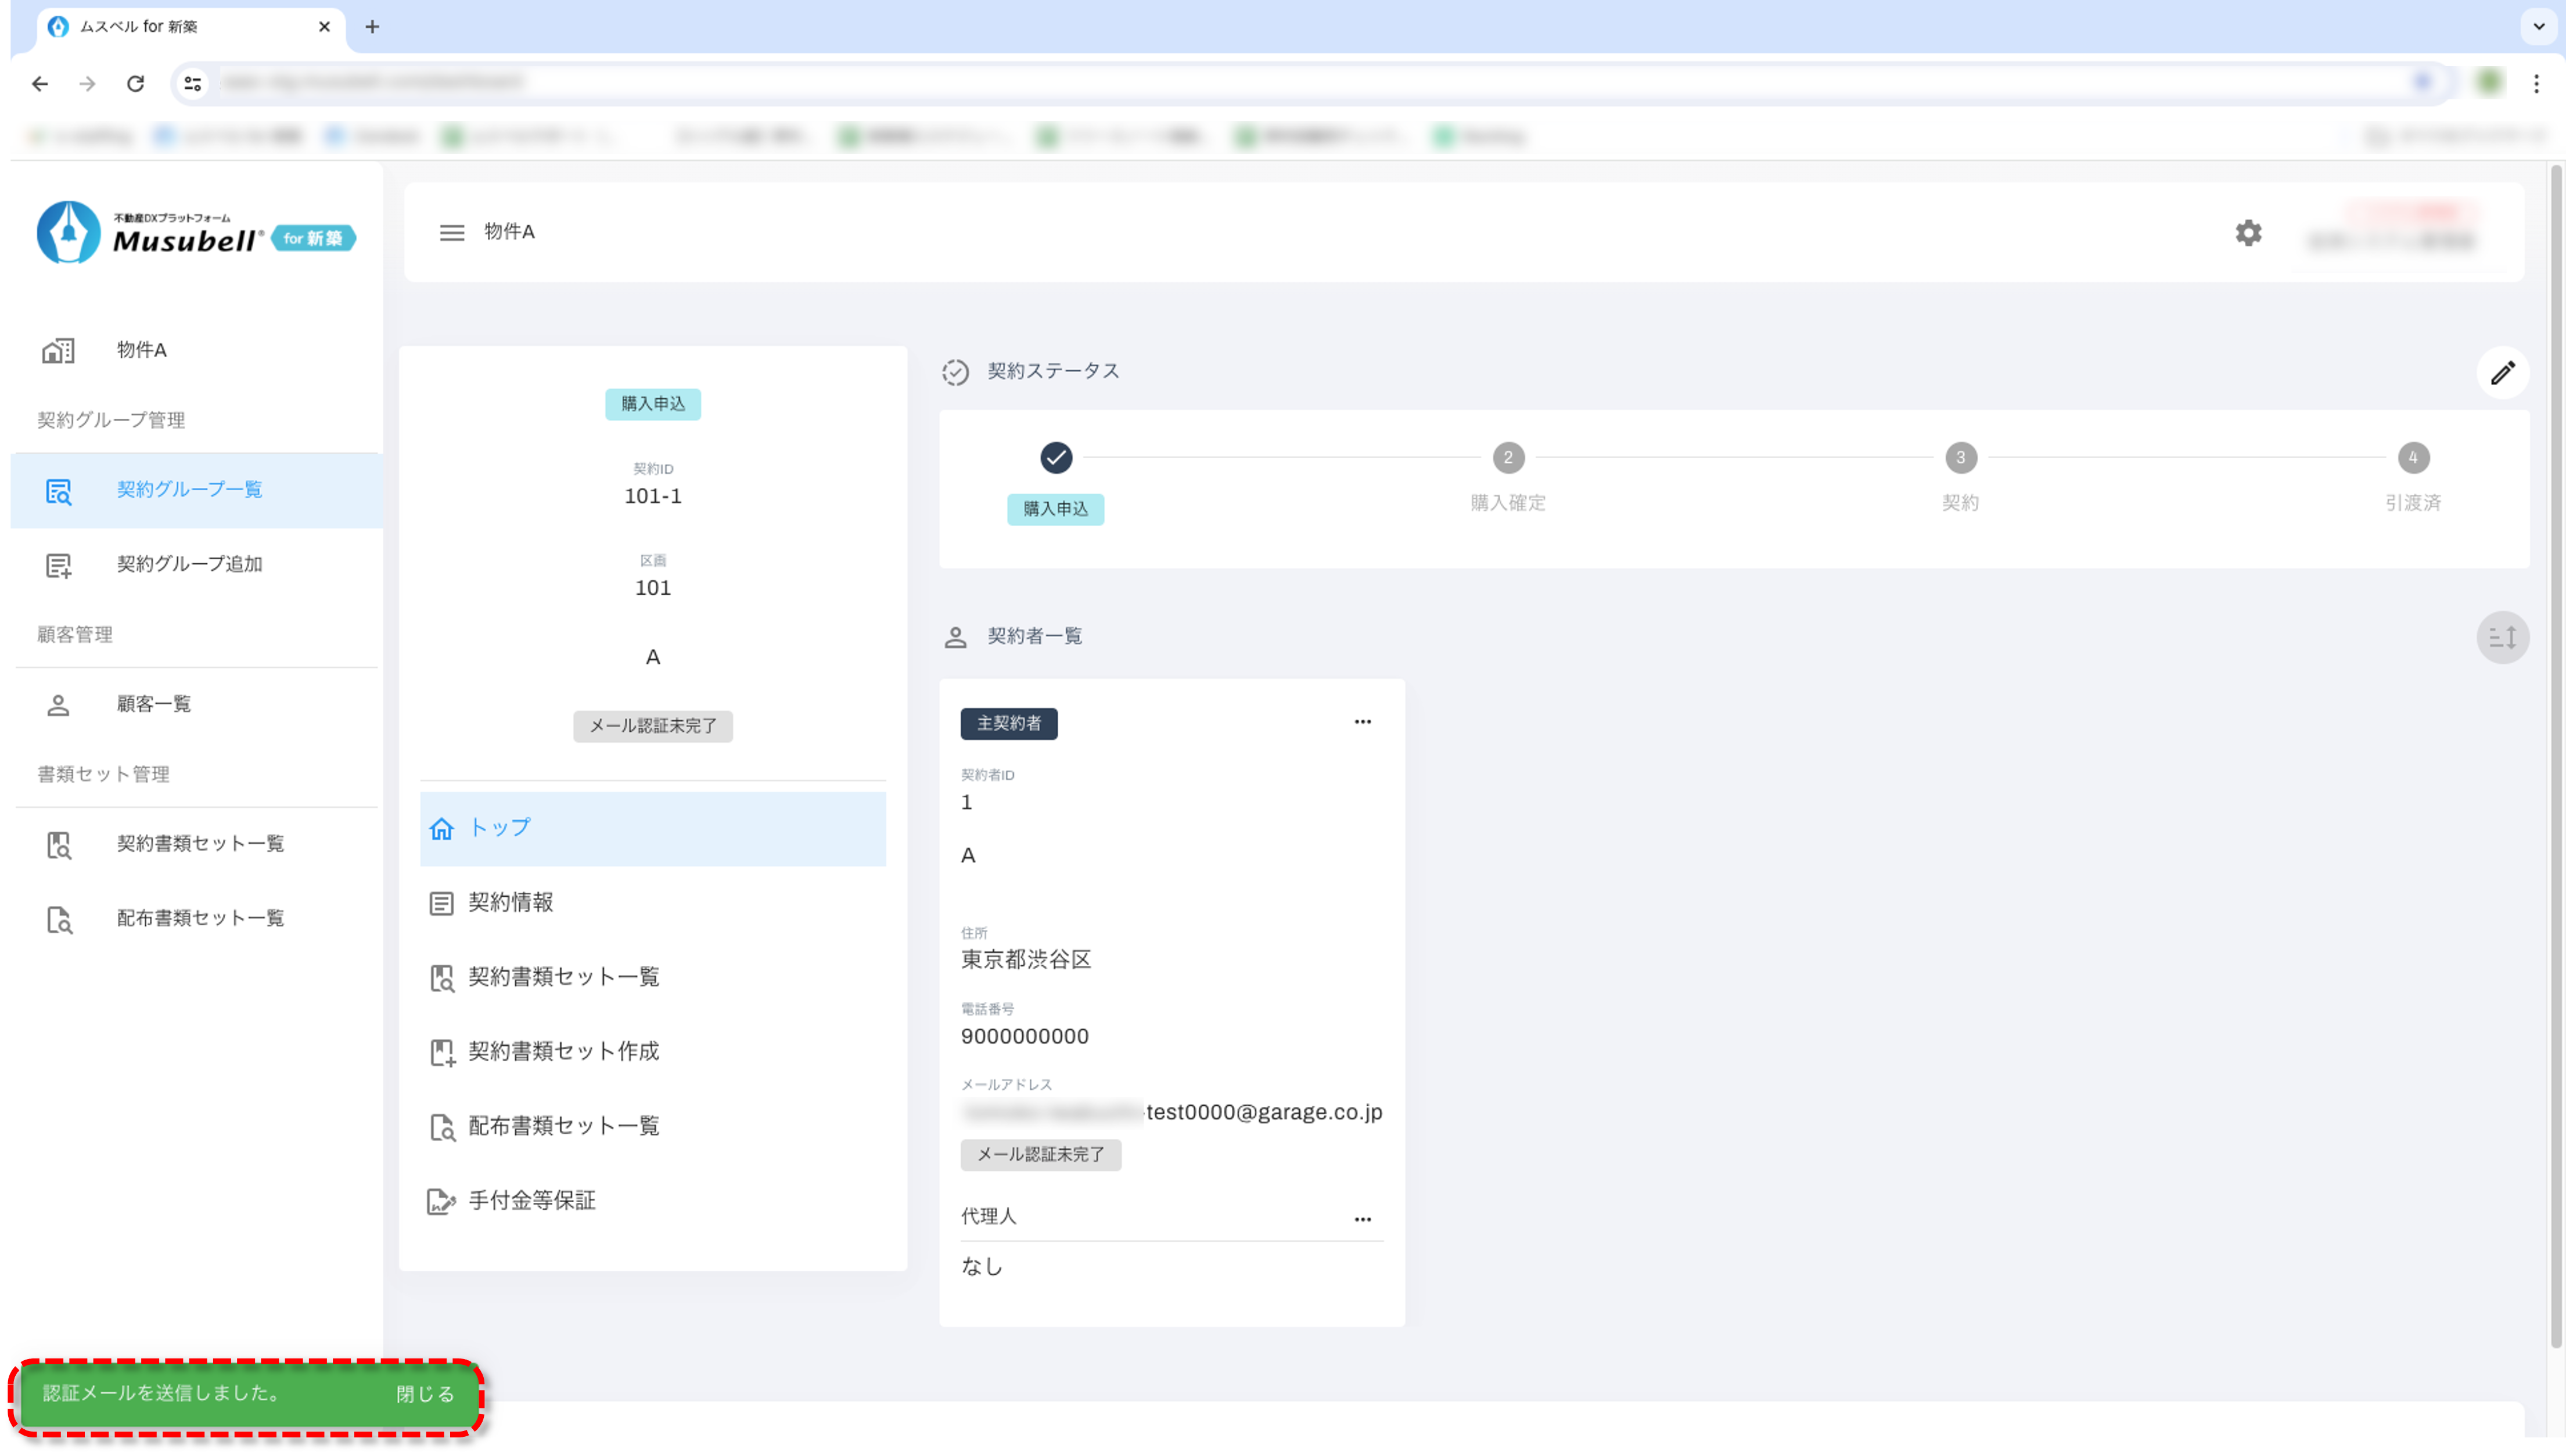Click the sort order icon for 契約者一覧
Viewport: 2566px width, 1456px height.
tap(2502, 637)
